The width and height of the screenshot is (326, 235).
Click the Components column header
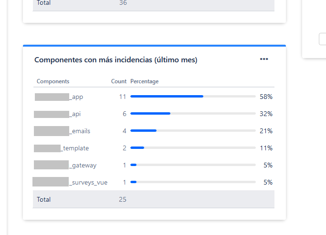(x=53, y=81)
